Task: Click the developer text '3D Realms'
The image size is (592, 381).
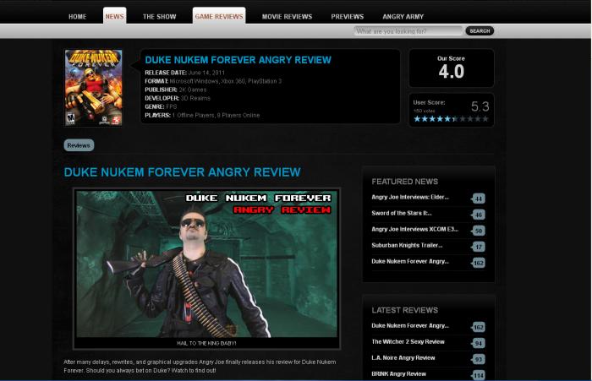Action: [x=195, y=98]
